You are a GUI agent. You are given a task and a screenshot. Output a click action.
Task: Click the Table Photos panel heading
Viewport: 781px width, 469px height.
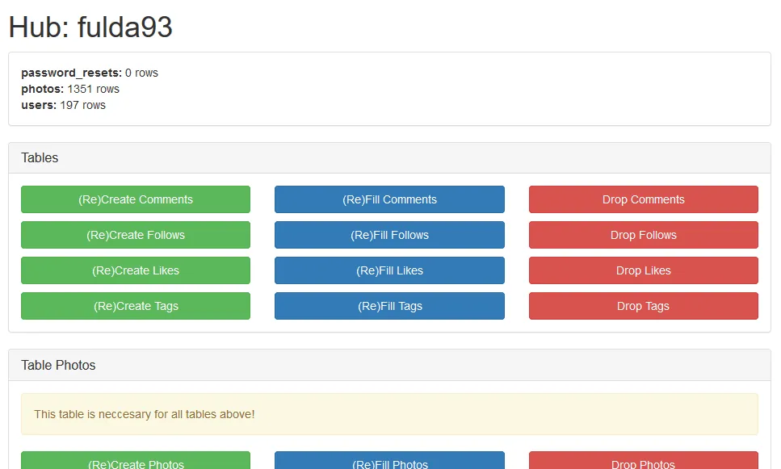click(389, 365)
